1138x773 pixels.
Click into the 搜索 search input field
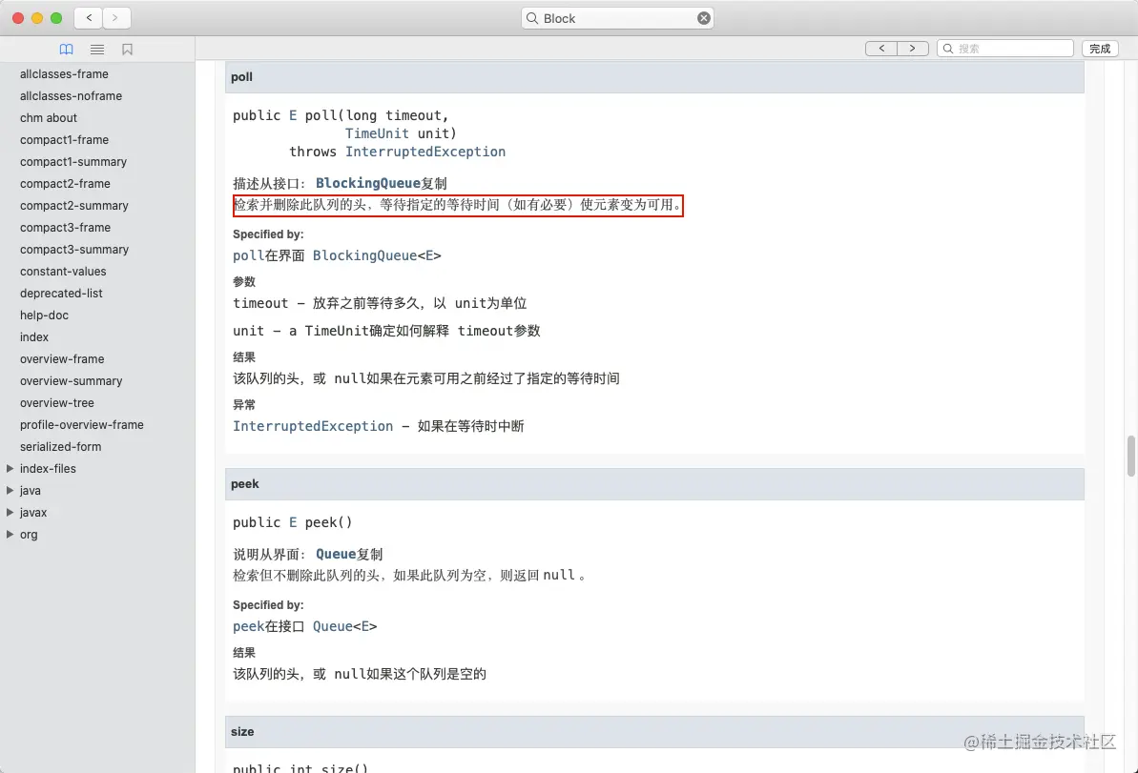[1006, 48]
